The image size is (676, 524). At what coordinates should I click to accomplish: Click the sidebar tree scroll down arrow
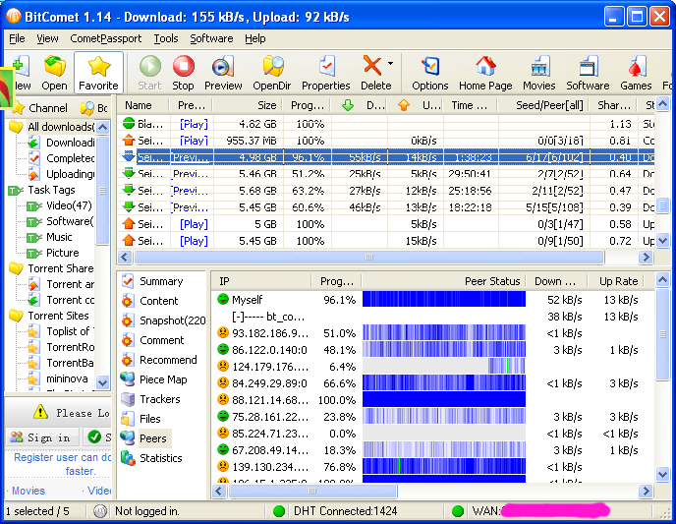coord(102,382)
